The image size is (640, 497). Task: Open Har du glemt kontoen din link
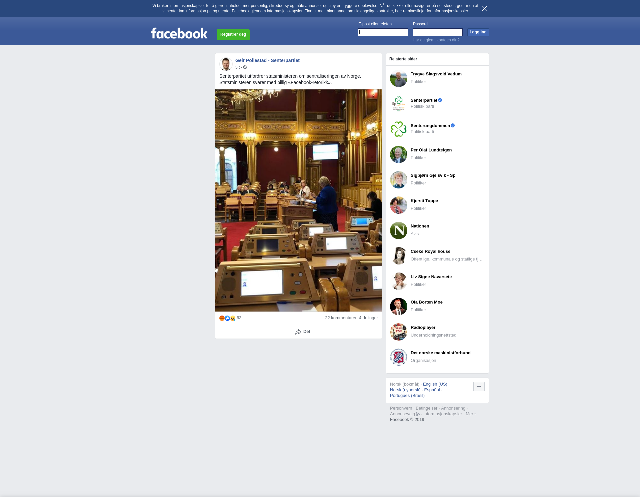click(x=436, y=40)
